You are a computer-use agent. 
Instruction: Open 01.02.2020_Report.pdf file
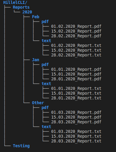[x=76, y=27]
